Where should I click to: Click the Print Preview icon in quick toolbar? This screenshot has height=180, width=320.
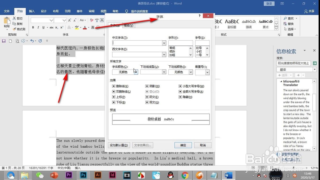(x=17, y=41)
